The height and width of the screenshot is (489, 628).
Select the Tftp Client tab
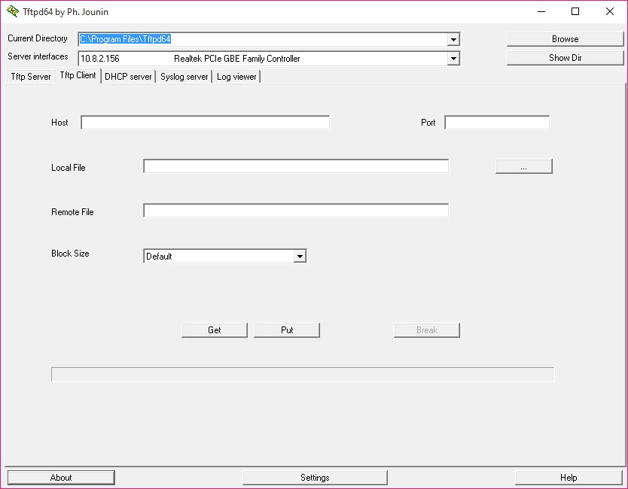pos(78,75)
